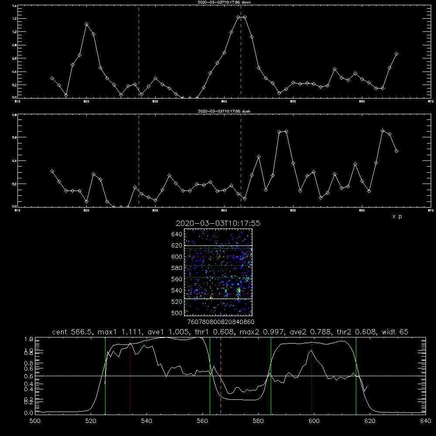Screen dimensions: 436x436
Task: Select the '640' tick label on the bottom plot axis
Action: (x=426, y=421)
